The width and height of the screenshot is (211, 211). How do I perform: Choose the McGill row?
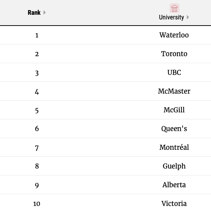coord(106,110)
